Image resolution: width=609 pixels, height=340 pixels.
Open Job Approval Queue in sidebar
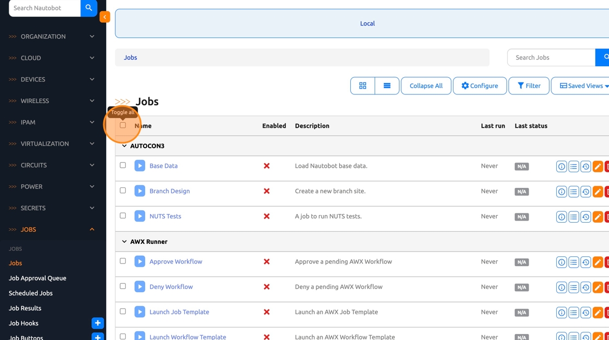[38, 278]
